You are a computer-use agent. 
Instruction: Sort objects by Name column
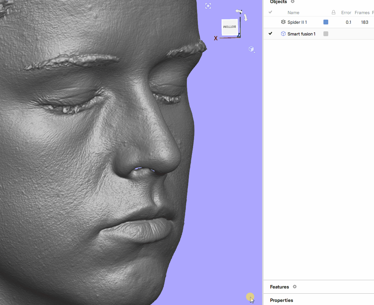coord(293,13)
